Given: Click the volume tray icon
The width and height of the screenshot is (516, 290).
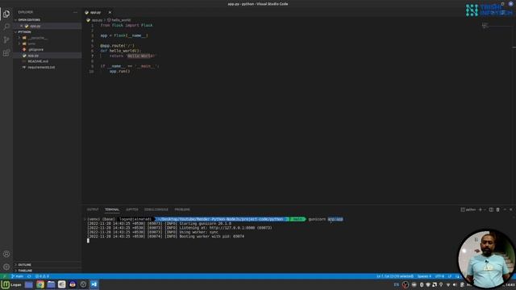Looking at the screenshot, I should [x=455, y=284].
